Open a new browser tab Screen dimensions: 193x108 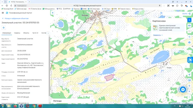pyautogui.click(x=30, y=2)
